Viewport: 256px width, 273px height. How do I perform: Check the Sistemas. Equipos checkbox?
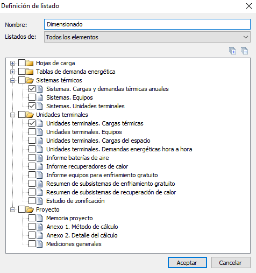pyautogui.click(x=32, y=97)
